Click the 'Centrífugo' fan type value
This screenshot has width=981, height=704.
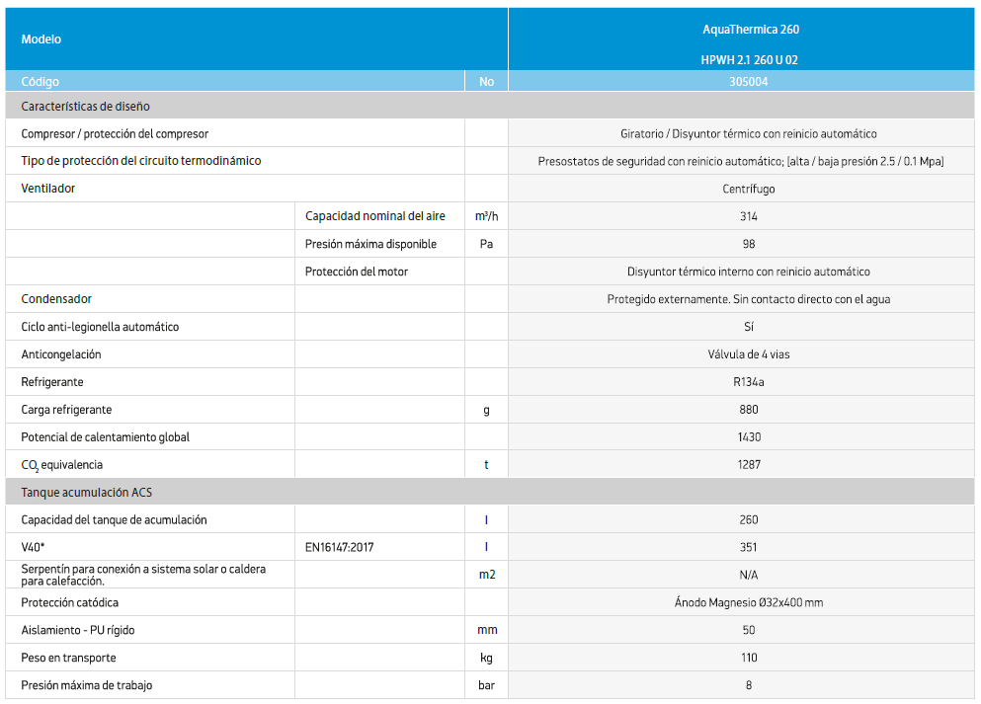[749, 189]
